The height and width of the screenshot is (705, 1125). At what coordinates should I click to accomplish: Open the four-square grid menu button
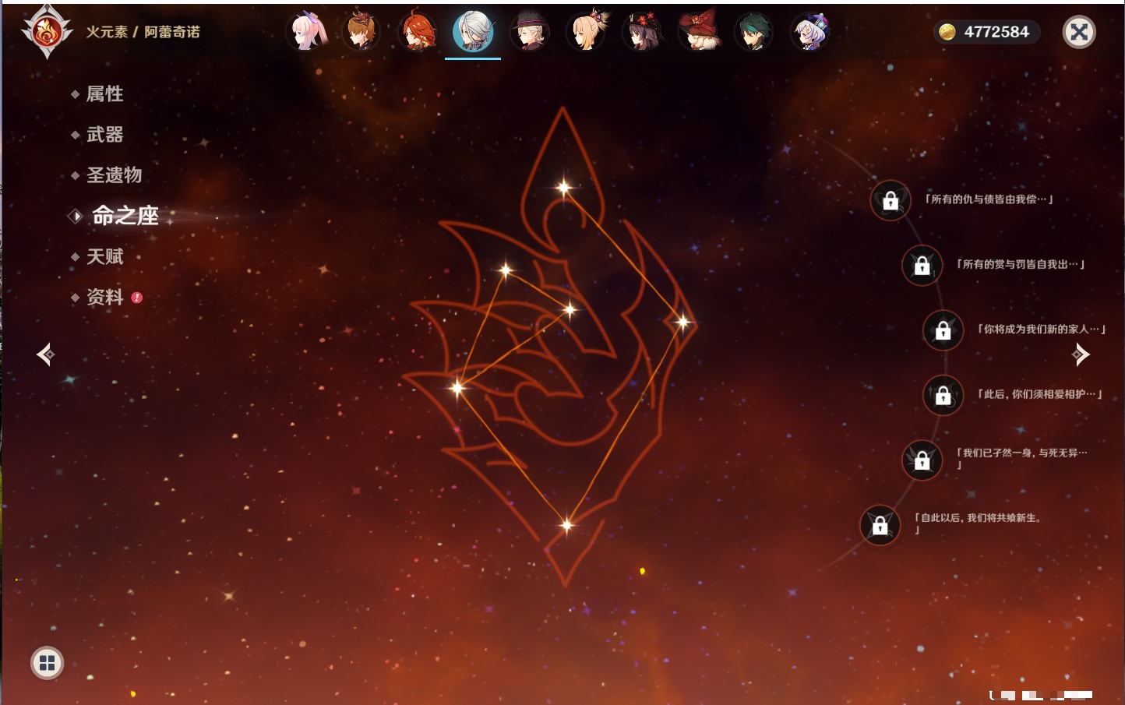tap(47, 663)
